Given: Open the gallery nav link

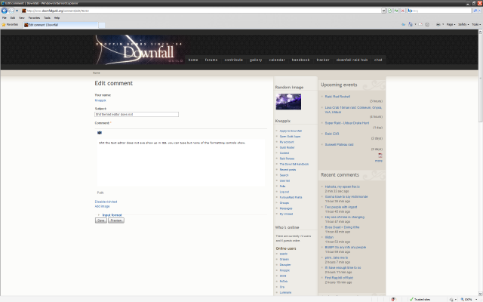Looking at the screenshot, I should [x=256, y=60].
